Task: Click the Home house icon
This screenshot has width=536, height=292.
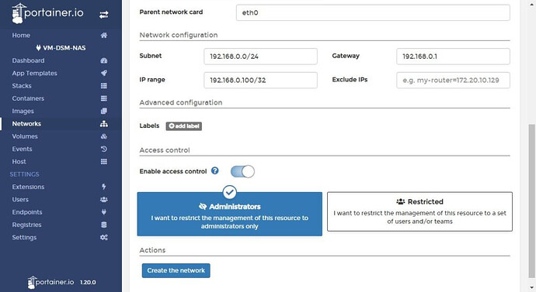Action: click(x=104, y=35)
